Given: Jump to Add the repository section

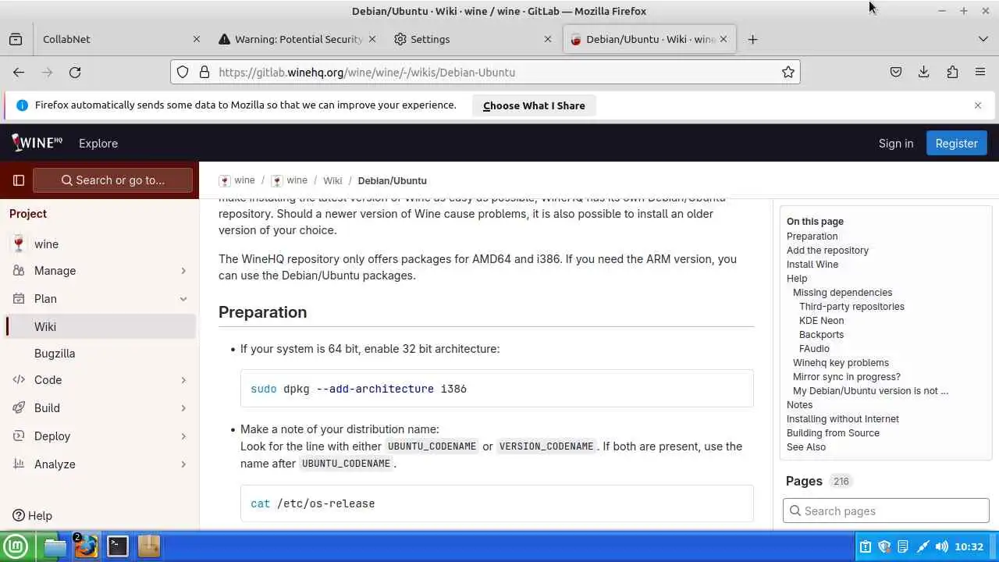Looking at the screenshot, I should [x=827, y=250].
